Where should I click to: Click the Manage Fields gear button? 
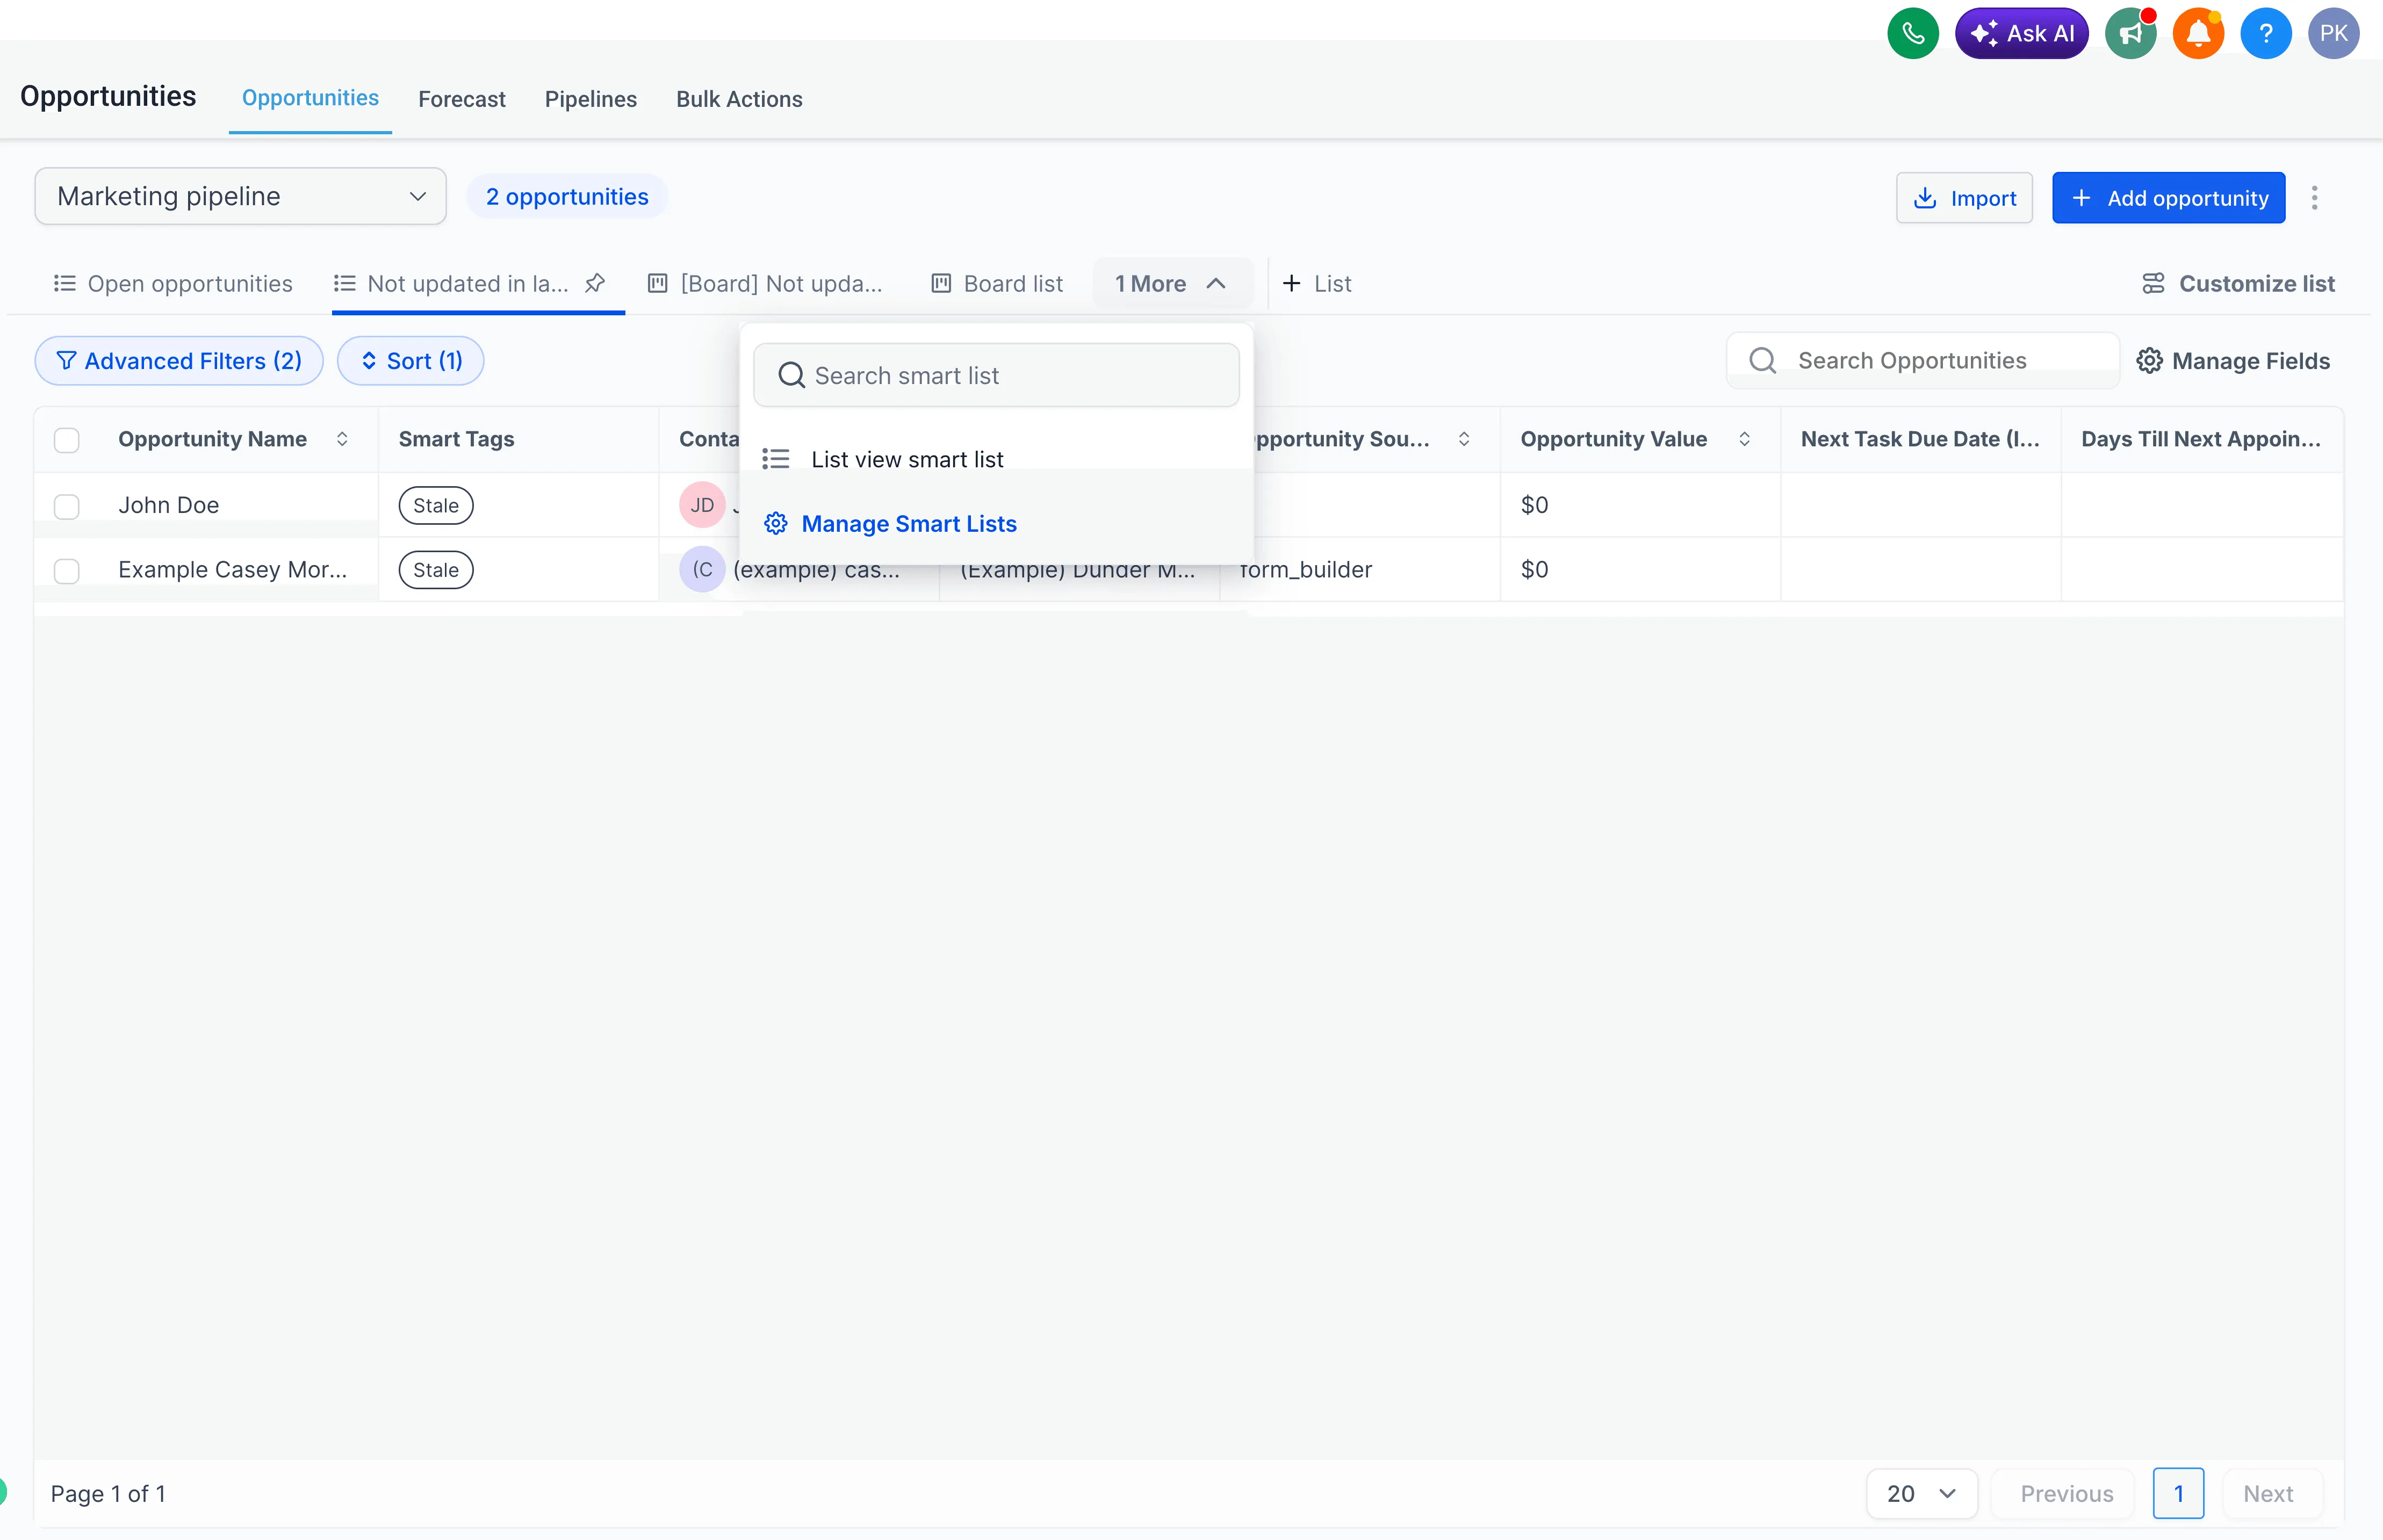pyautogui.click(x=2233, y=361)
